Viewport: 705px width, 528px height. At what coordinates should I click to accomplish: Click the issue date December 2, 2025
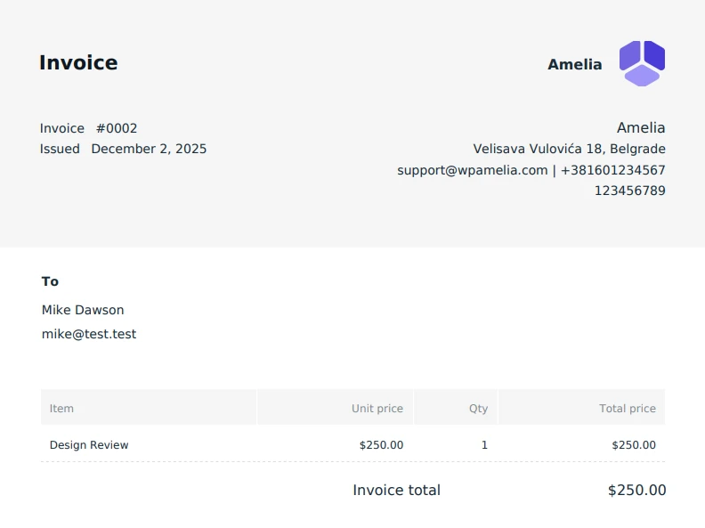point(149,149)
